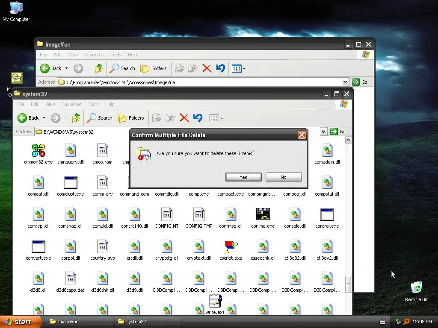
Task: Open Back history arrow in ImageVue window
Action: click(66, 68)
